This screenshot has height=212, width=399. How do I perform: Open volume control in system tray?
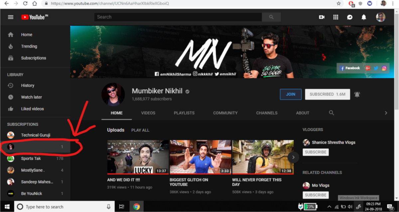pyautogui.click(x=350, y=207)
